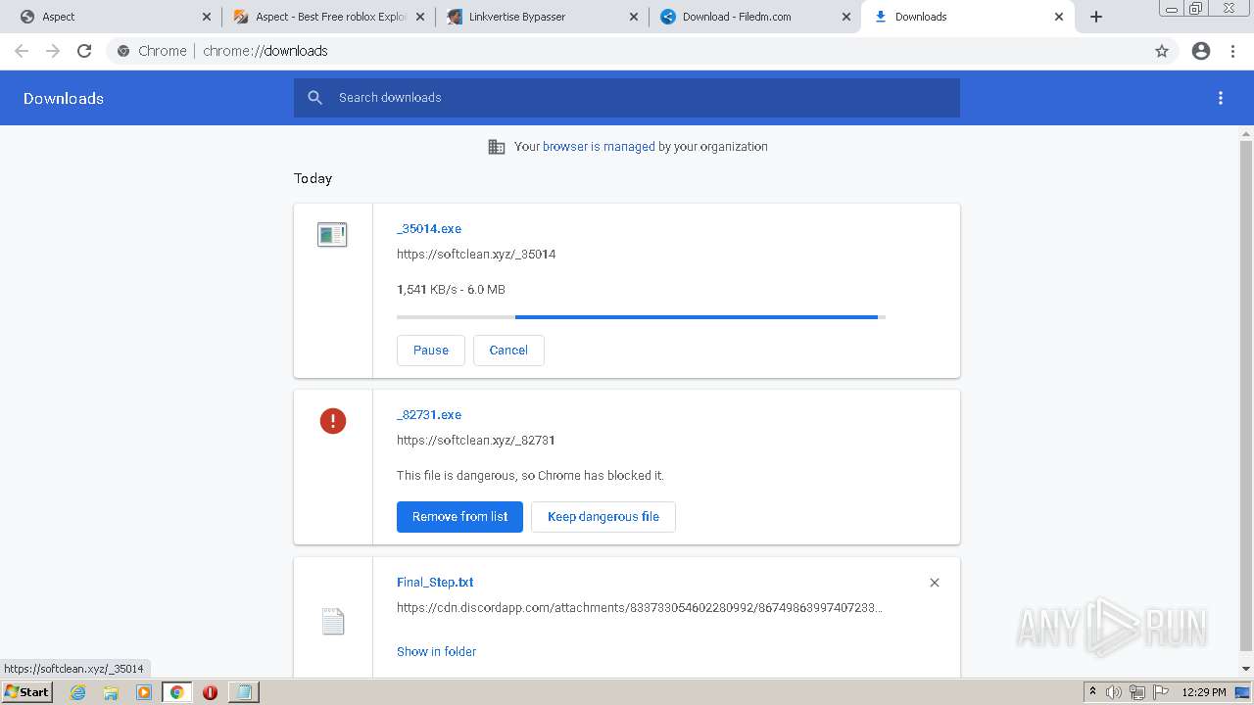
Task: Click the site info Chrome icon in address bar
Action: [123, 51]
